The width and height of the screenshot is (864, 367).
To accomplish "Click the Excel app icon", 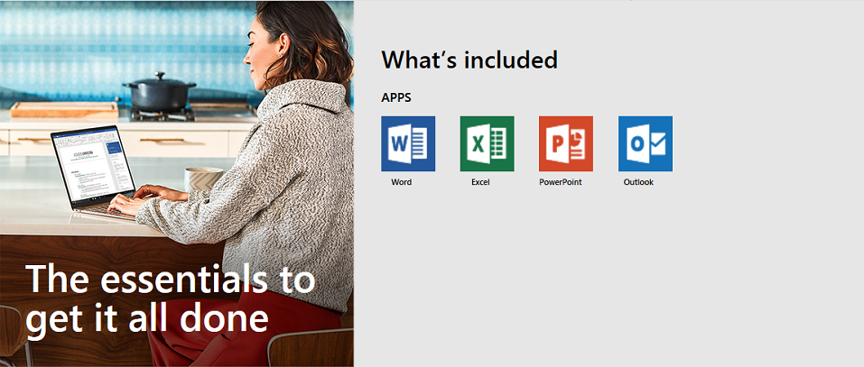I will click(x=488, y=143).
